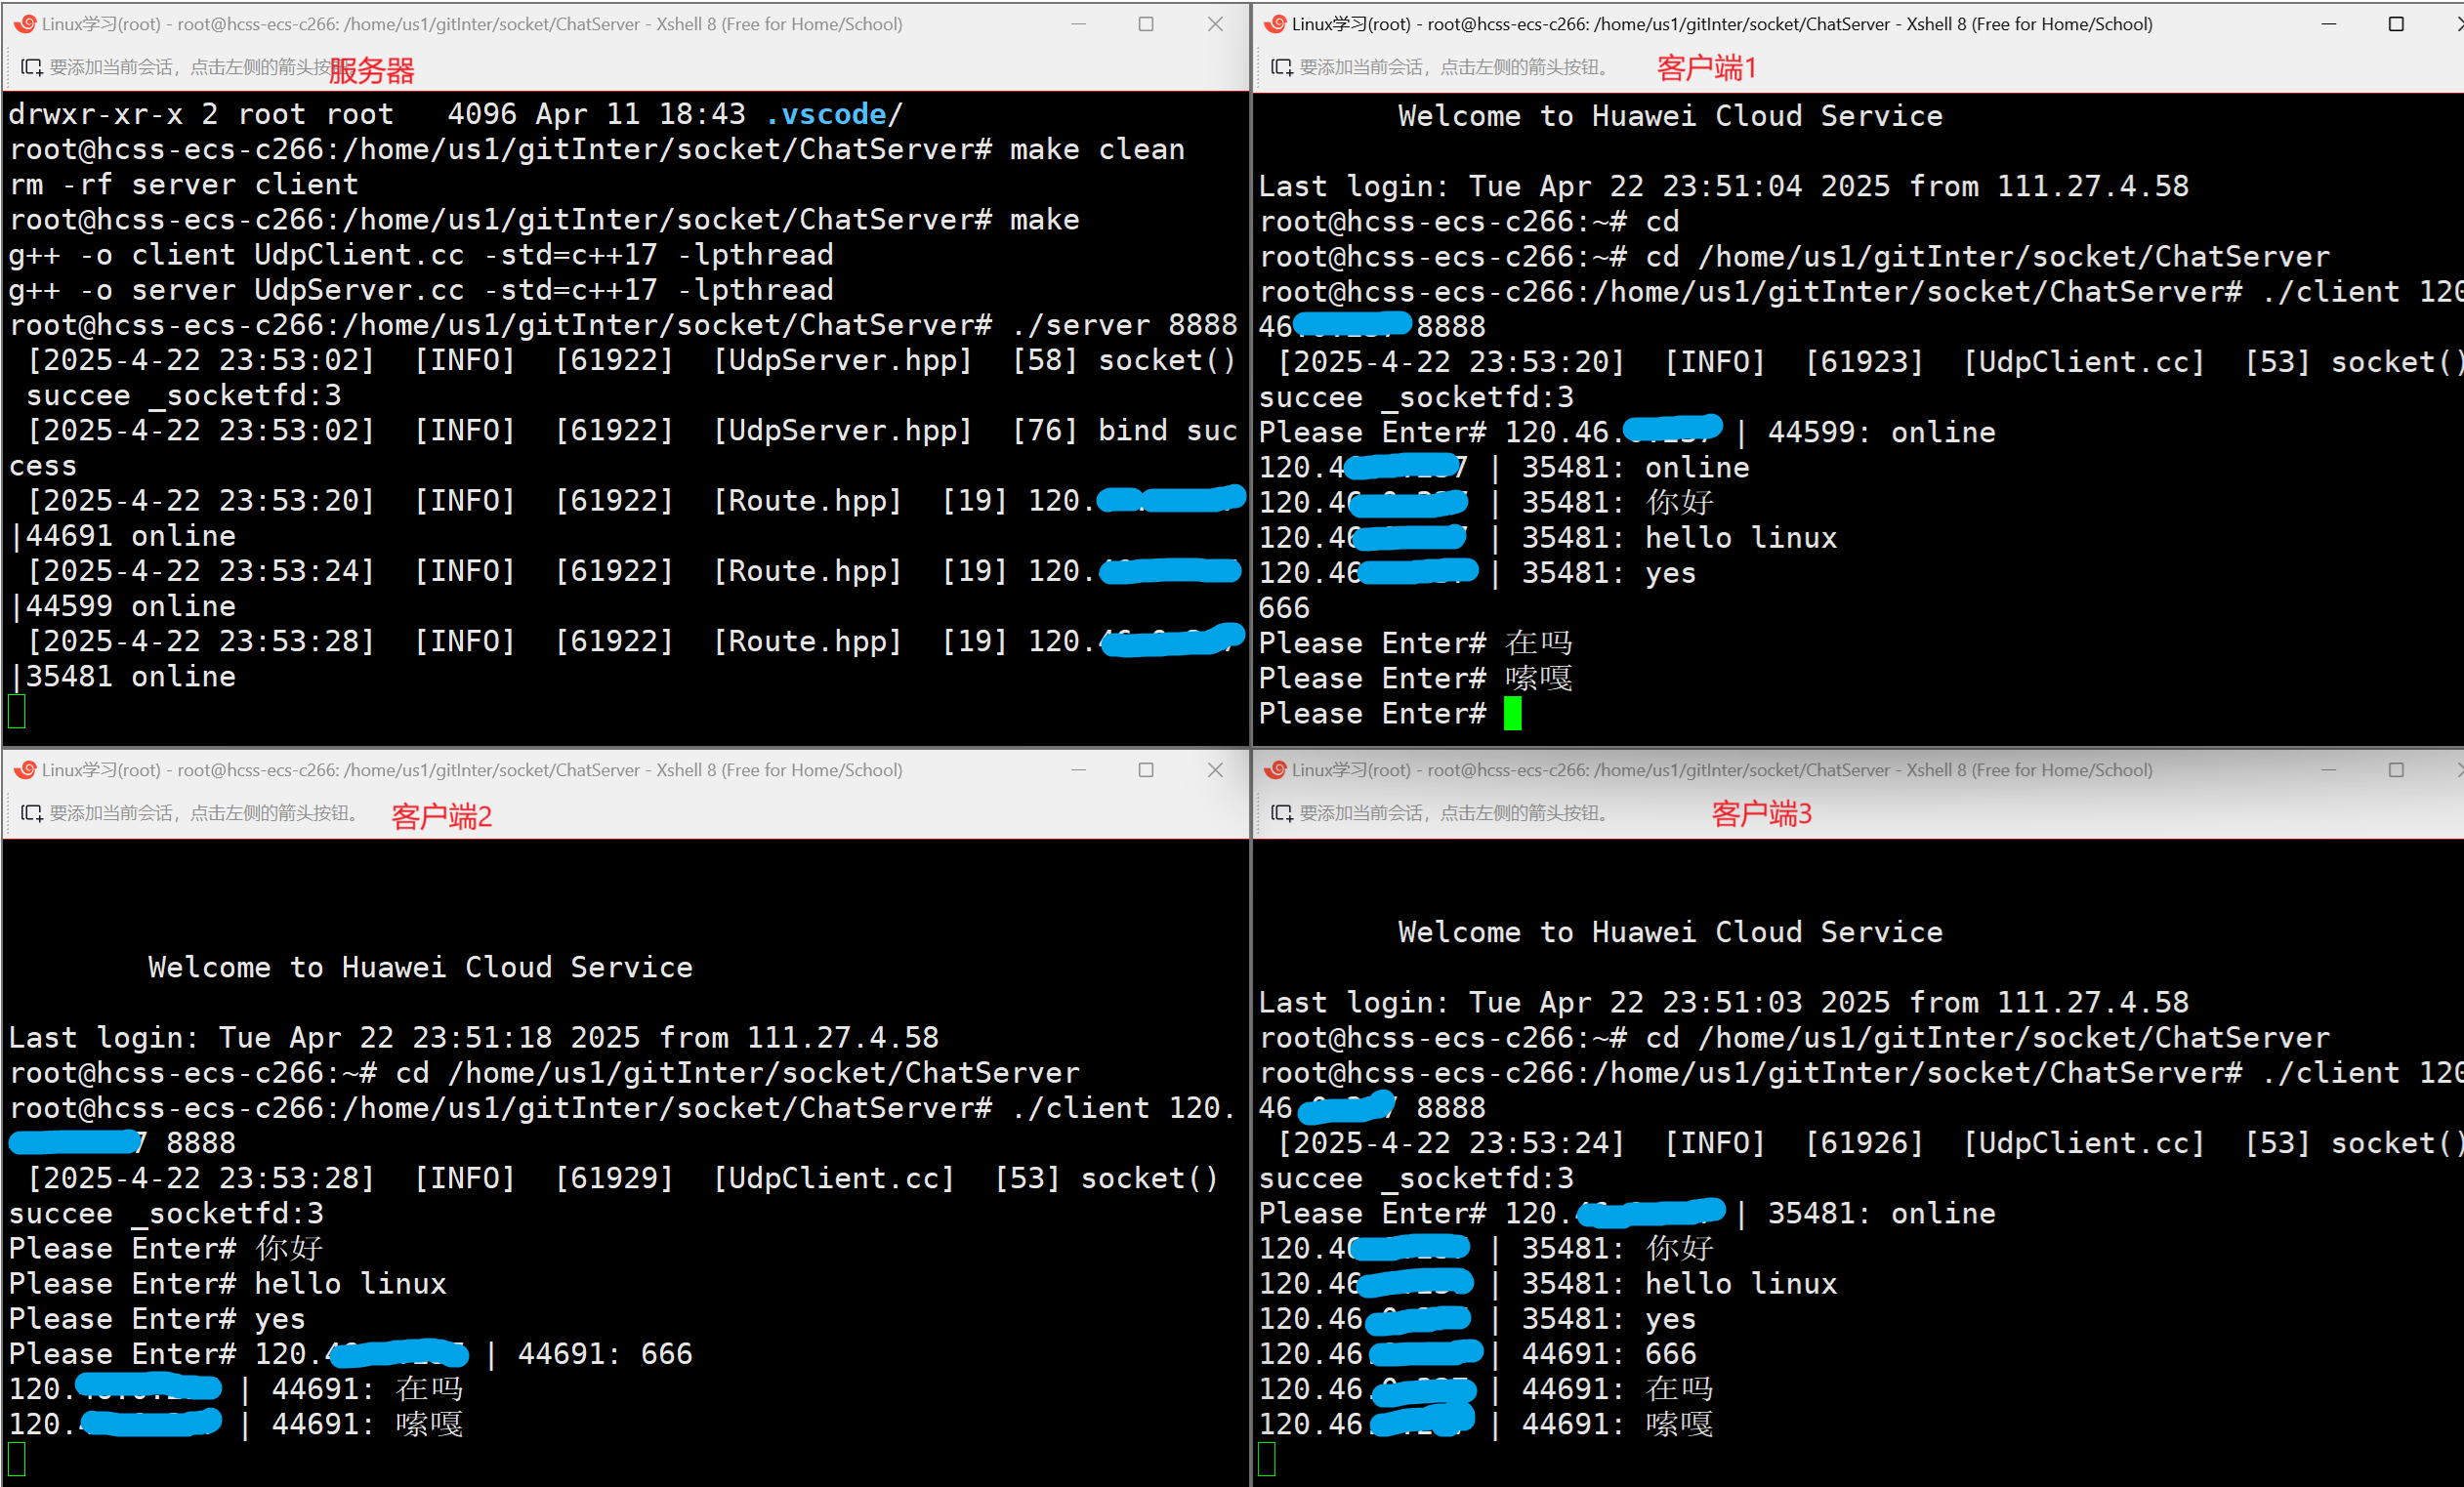Maximize the 客户端3 Xshell window
The height and width of the screenshot is (1487, 2464).
tap(2396, 770)
